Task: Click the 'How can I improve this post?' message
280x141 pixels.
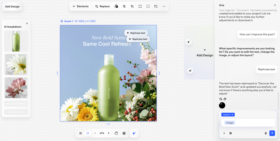Action: click(257, 34)
